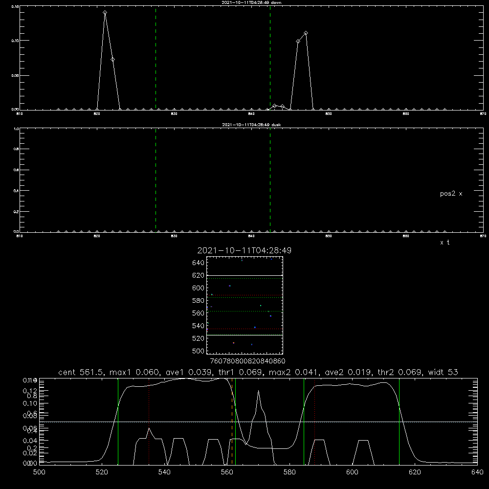The width and height of the screenshot is (489, 489).
Task: Click the bottom plot x-axis label 580
Action: coord(289,472)
